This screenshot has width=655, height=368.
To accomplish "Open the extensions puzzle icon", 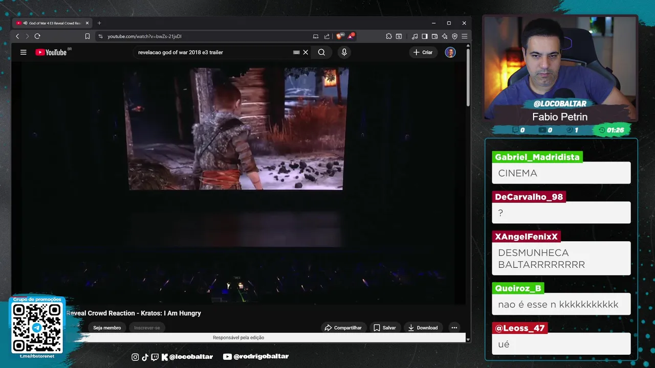I will coord(389,36).
